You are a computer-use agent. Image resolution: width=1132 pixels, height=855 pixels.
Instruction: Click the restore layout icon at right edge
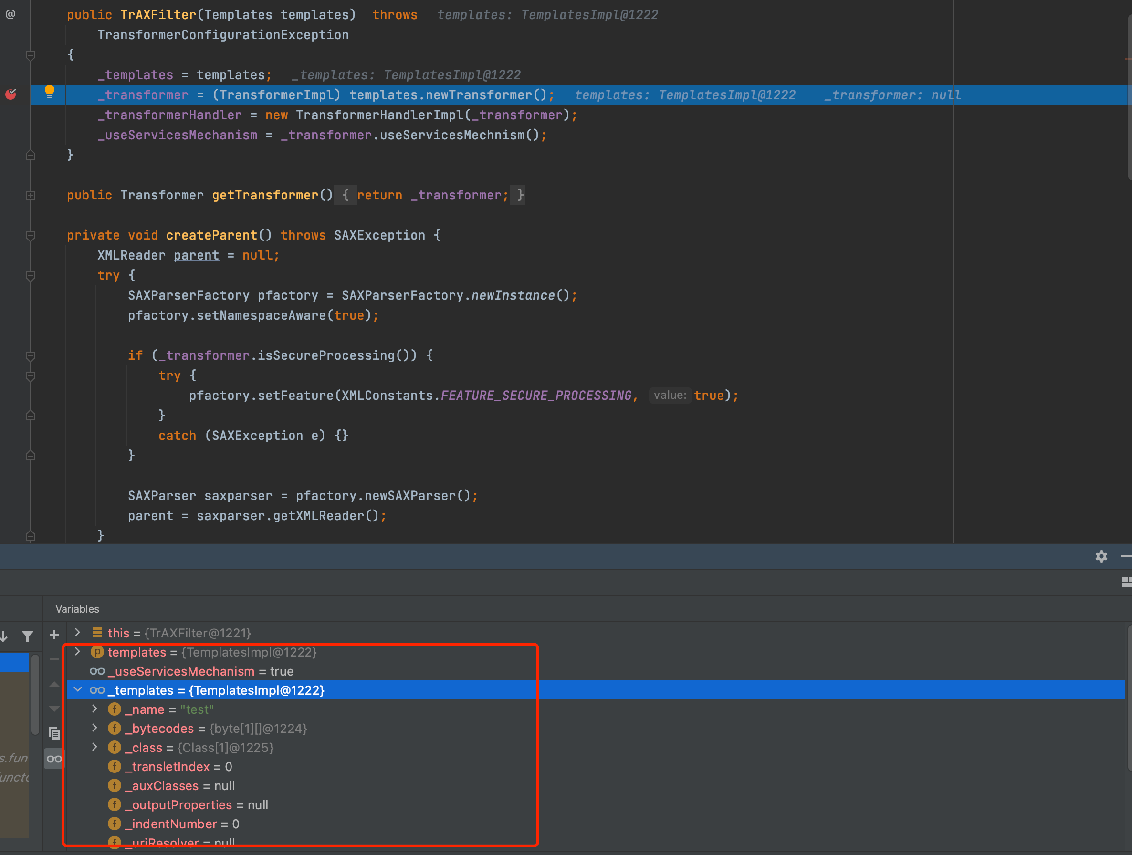pyautogui.click(x=1126, y=582)
